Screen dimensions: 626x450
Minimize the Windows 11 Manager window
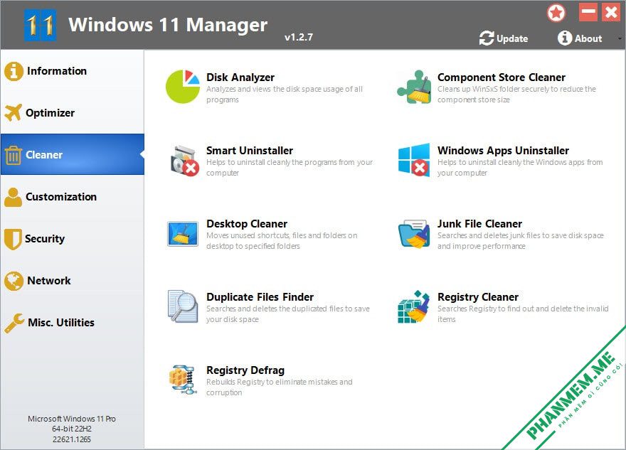point(588,12)
